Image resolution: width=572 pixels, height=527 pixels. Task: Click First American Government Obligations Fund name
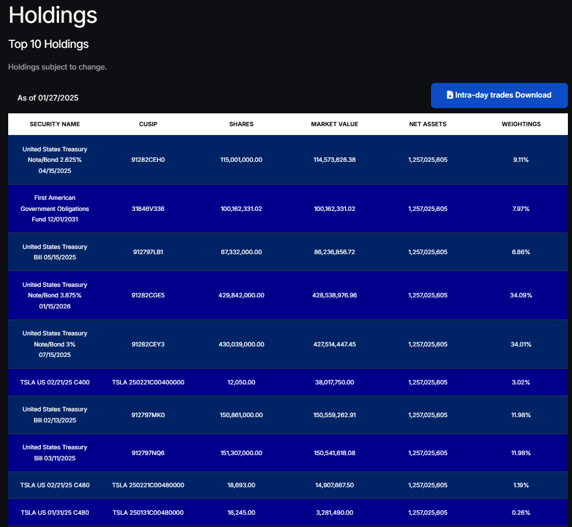(55, 209)
